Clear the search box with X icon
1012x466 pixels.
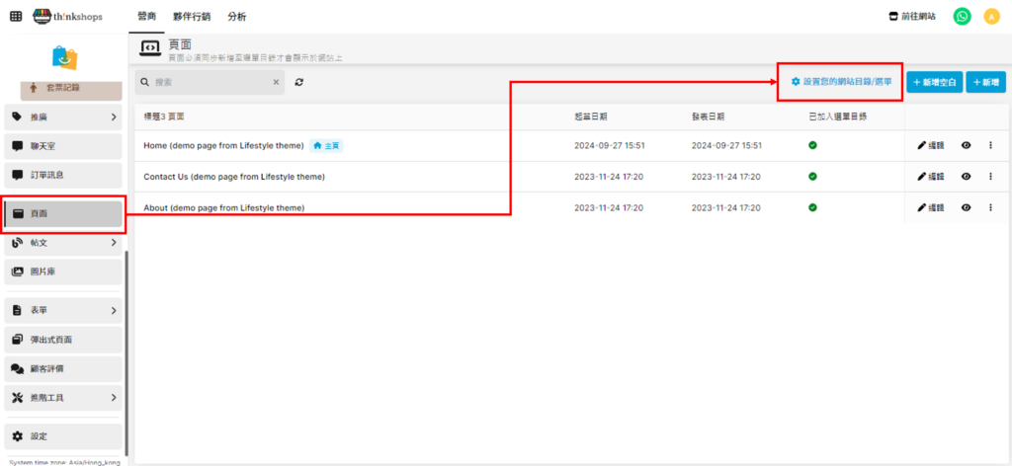[x=276, y=83]
